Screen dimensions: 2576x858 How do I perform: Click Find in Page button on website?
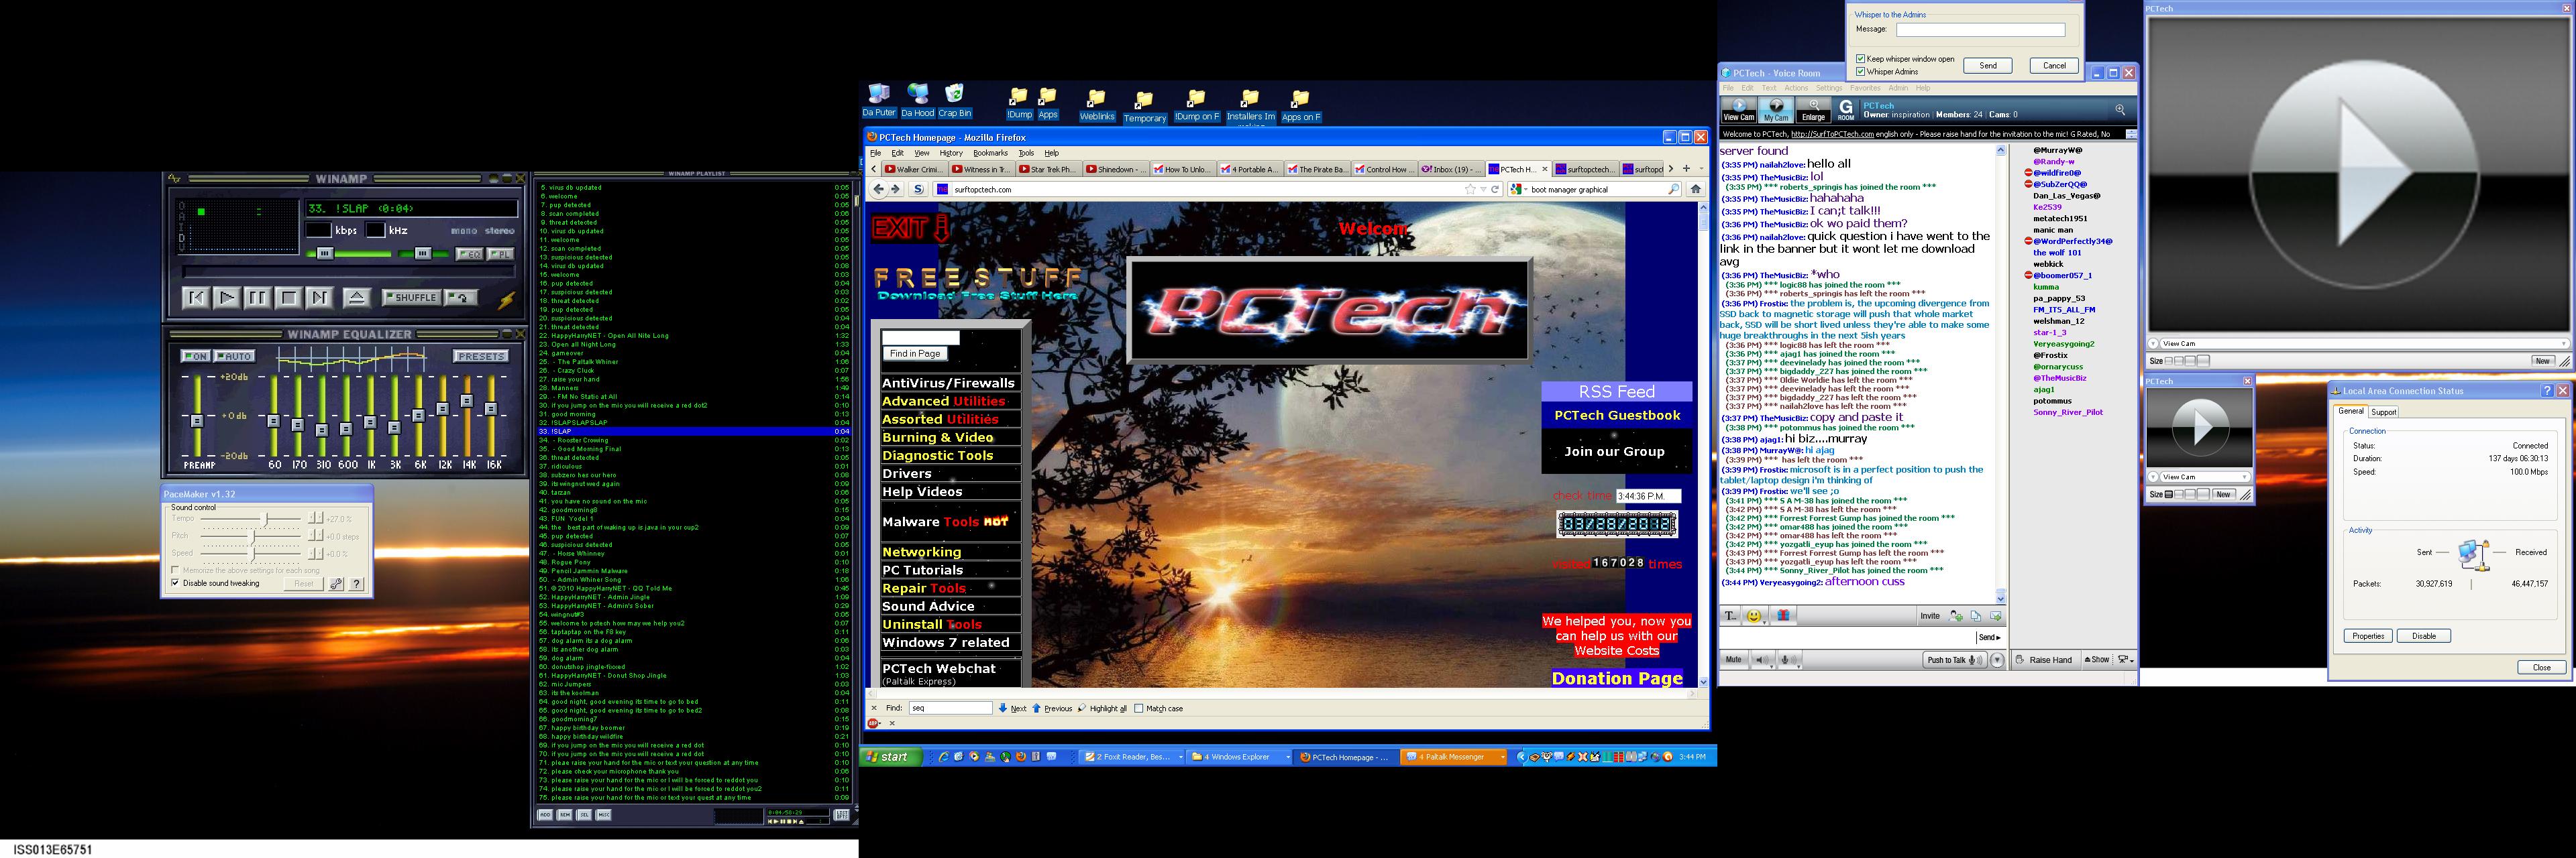[915, 353]
